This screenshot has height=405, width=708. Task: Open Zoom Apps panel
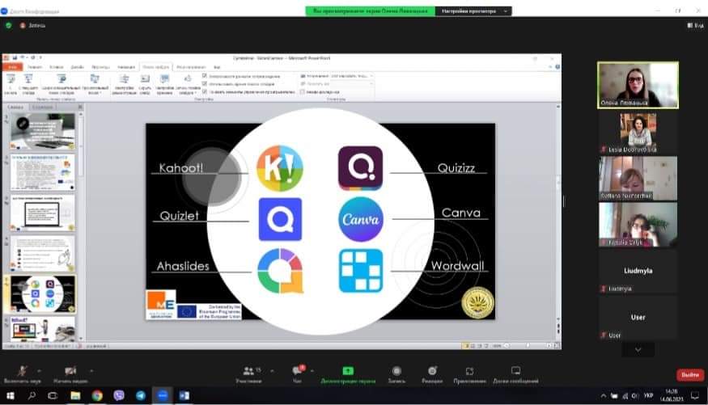(469, 374)
